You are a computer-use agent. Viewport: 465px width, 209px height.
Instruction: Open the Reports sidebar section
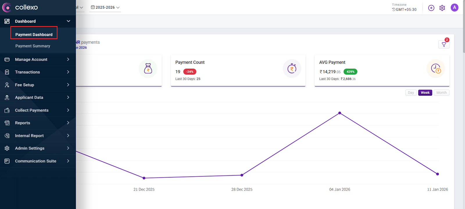[38, 123]
